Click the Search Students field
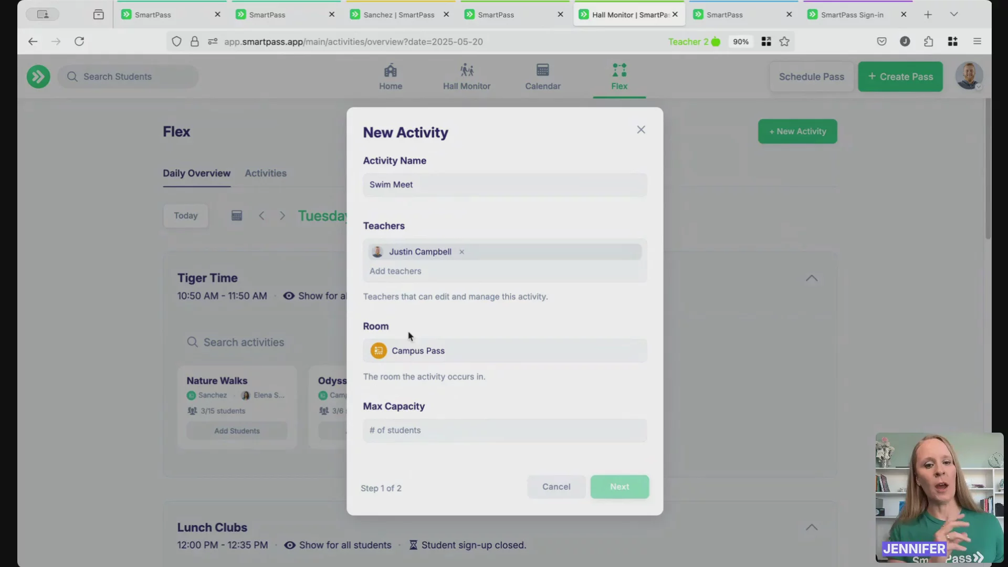Image resolution: width=1008 pixels, height=567 pixels. (x=128, y=77)
